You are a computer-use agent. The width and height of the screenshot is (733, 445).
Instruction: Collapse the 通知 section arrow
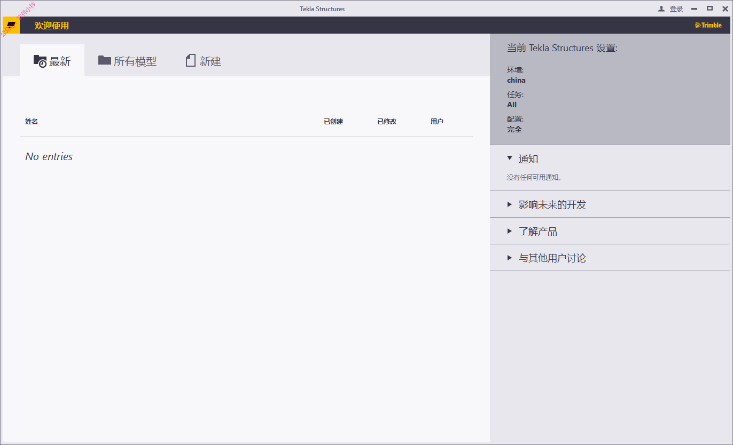click(510, 158)
